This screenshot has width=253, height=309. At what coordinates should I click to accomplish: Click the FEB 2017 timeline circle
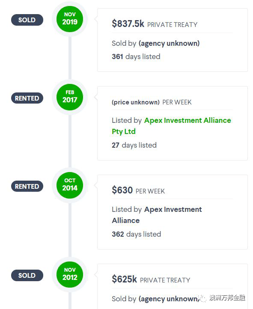click(70, 97)
